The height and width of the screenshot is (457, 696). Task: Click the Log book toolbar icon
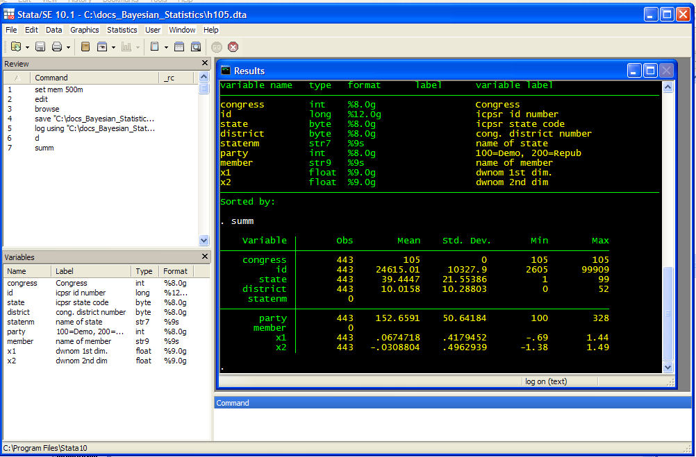(85, 47)
